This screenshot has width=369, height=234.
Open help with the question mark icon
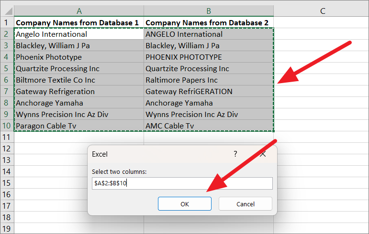tap(235, 154)
